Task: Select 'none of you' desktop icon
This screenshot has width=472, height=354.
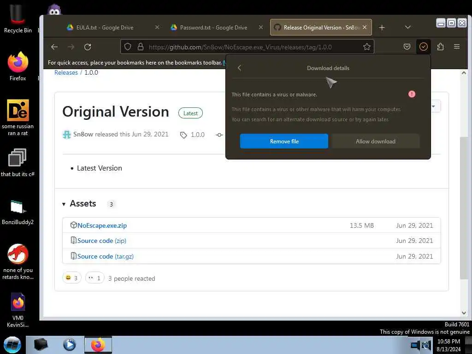Action: pos(18,262)
